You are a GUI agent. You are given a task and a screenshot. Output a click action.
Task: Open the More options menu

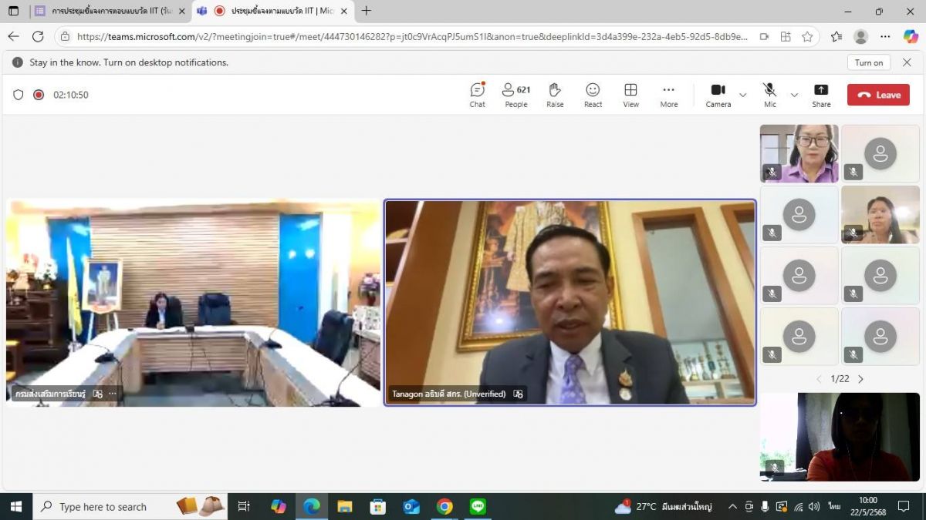(668, 95)
